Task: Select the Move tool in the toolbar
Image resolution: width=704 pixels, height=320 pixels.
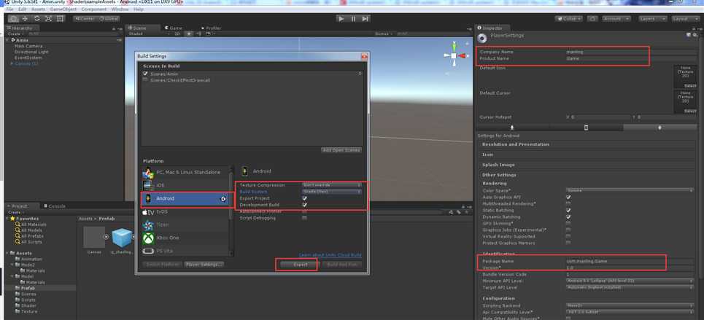Action: (x=25, y=18)
